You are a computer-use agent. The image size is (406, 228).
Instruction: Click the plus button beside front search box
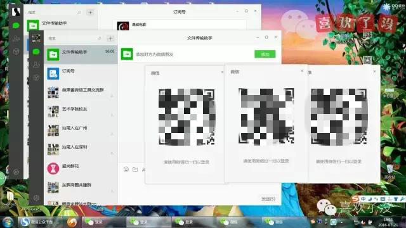tap(110, 39)
